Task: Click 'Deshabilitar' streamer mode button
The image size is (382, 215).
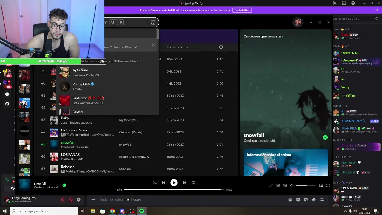Action: pyautogui.click(x=242, y=10)
